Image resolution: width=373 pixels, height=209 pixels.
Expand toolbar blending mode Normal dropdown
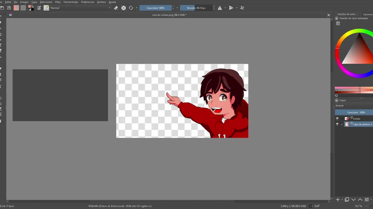(80, 8)
